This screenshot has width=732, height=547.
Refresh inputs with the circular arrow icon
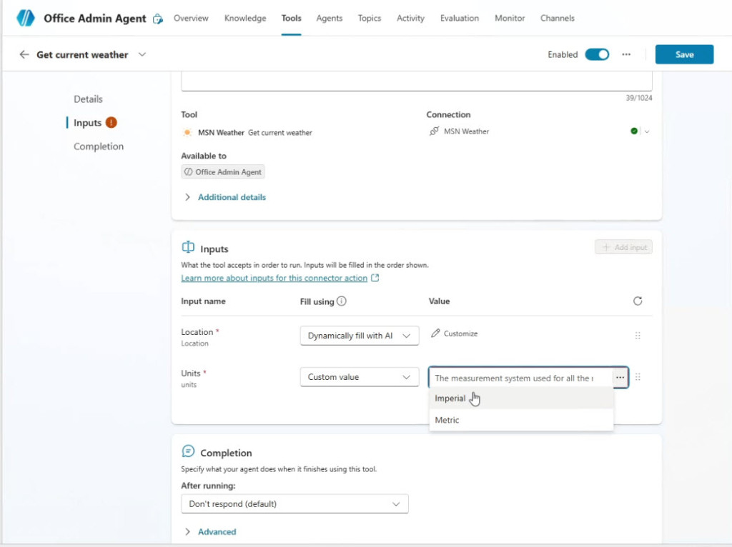(x=638, y=301)
